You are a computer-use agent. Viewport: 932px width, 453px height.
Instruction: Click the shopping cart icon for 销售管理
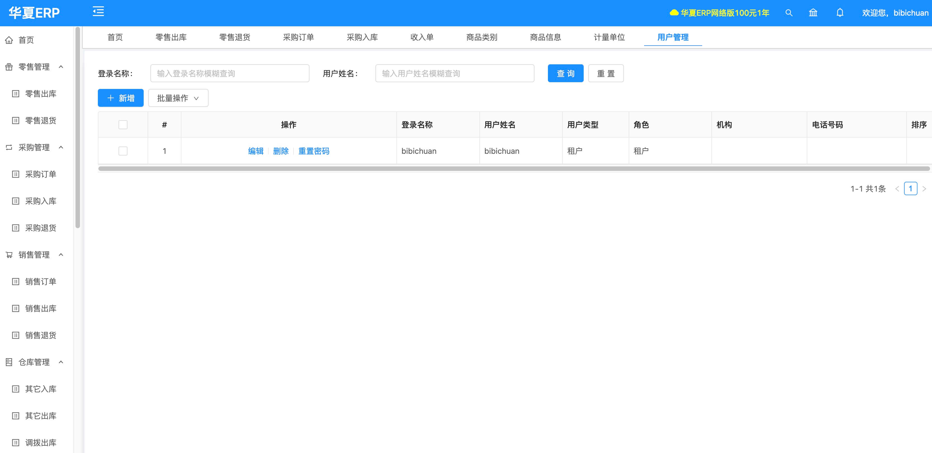pyautogui.click(x=9, y=255)
